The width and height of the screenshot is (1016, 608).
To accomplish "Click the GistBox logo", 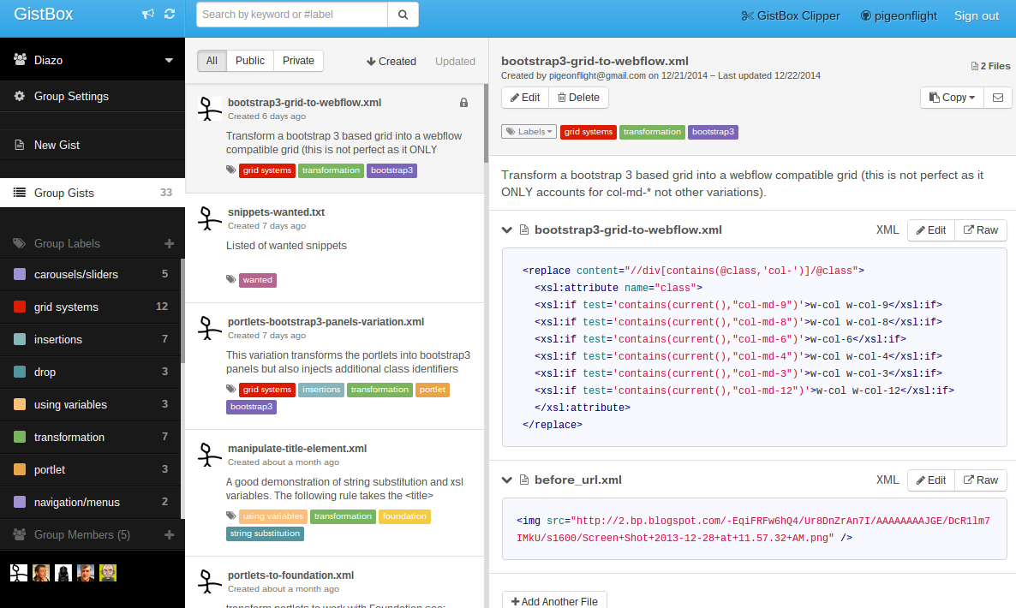I will click(44, 15).
